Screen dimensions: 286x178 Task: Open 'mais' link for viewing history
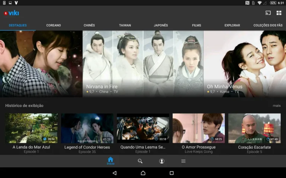click(277, 106)
